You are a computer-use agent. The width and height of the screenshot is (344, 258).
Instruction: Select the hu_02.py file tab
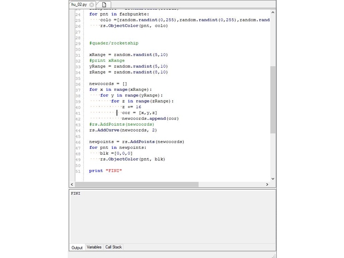pos(79,4)
